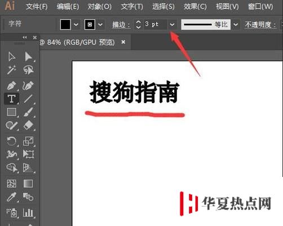Choose the Eraser tool
Screen dimensions: 283x226
29,125
